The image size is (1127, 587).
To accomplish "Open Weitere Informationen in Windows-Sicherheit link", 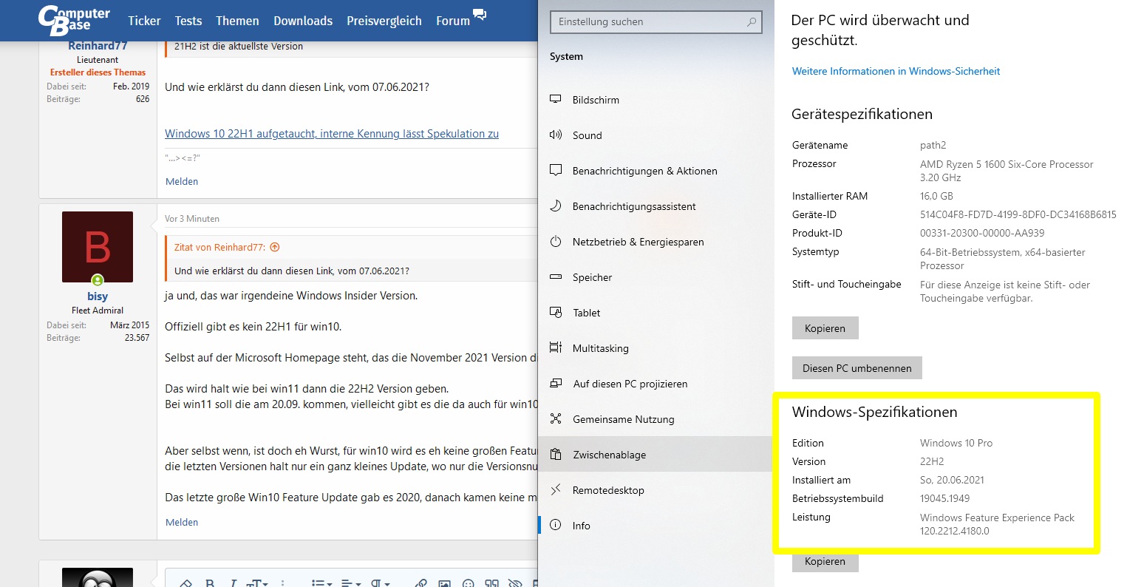I will click(896, 71).
